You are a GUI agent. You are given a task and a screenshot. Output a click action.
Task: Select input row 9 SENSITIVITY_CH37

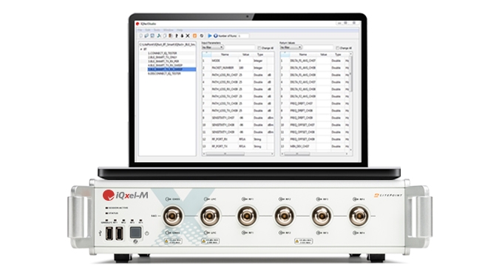[238, 118]
